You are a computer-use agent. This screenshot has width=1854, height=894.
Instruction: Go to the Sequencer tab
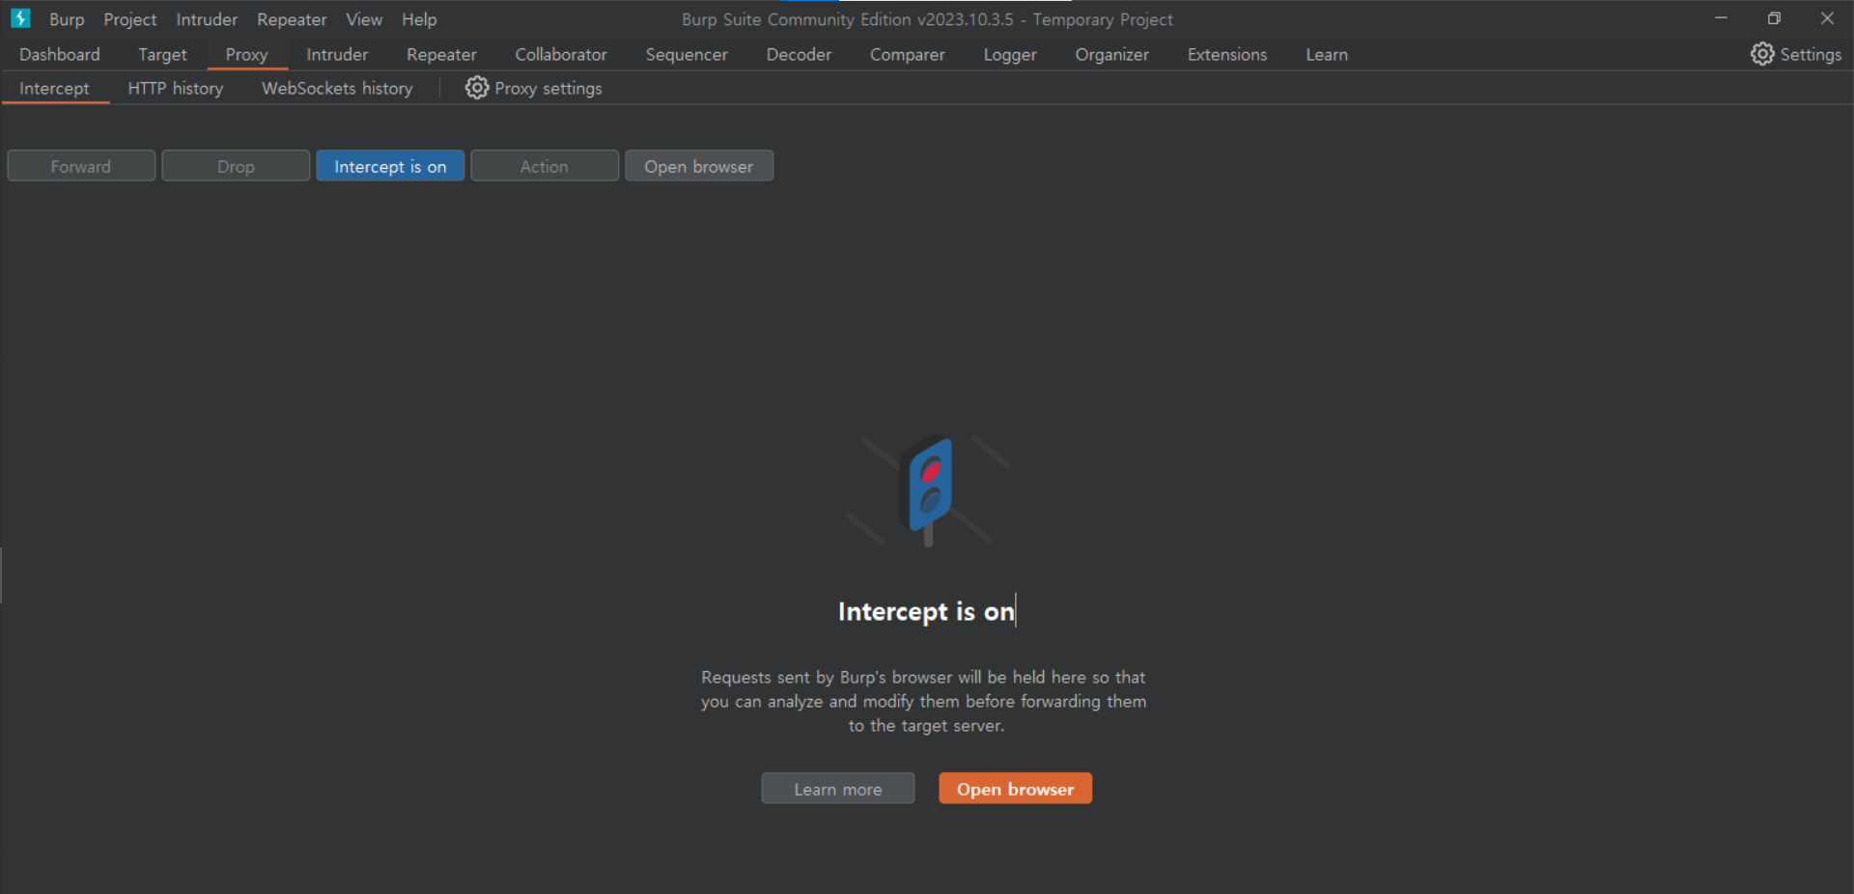coord(687,54)
